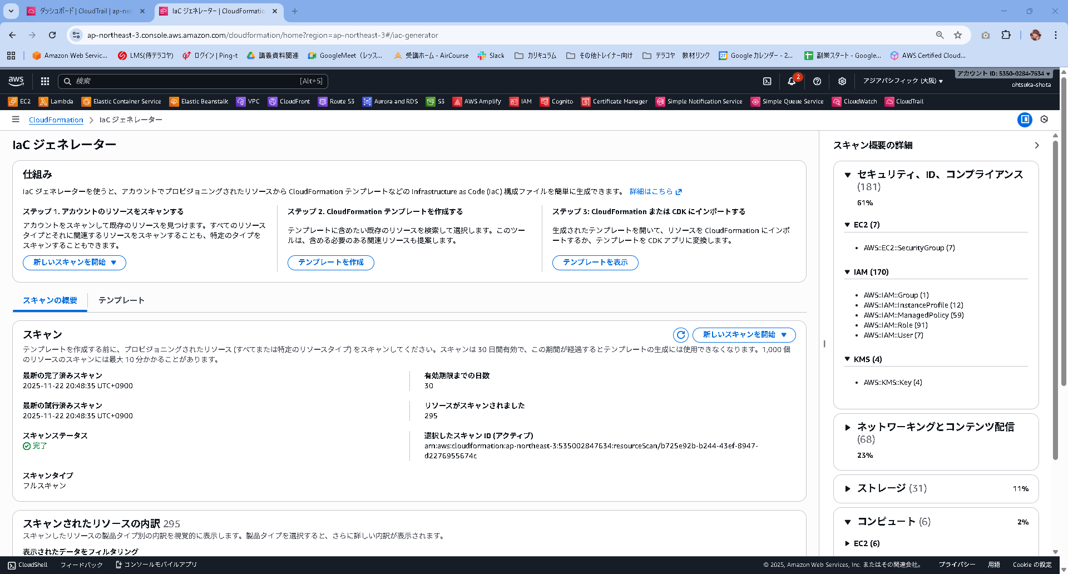
Task: Open 新しいスキャンを開始 dropdown in スキャン panel
Action: point(744,335)
